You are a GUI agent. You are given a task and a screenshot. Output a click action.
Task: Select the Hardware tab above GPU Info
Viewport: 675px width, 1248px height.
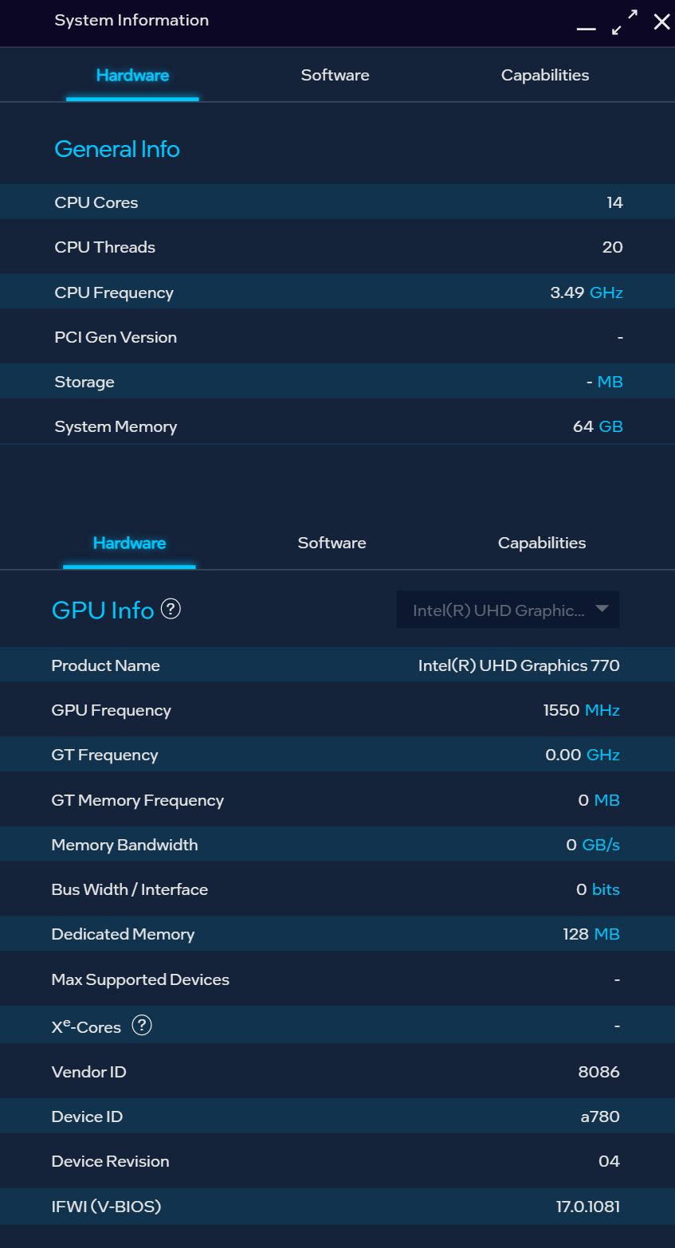pos(129,543)
